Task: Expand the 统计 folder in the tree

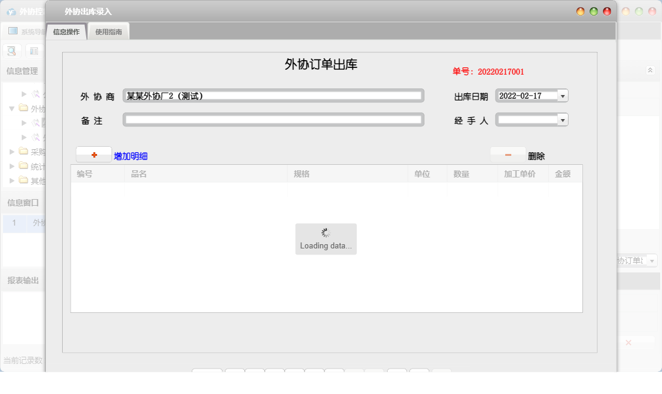Action: point(12,166)
